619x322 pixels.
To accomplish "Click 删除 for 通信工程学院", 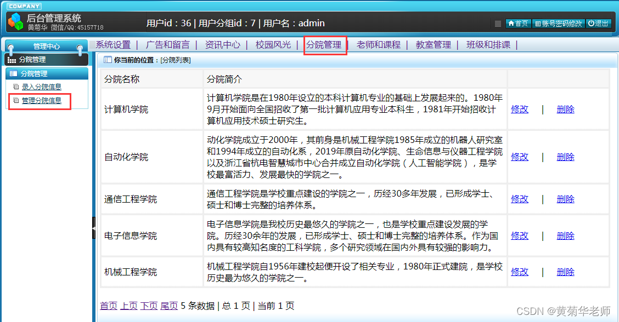I will pyautogui.click(x=565, y=199).
